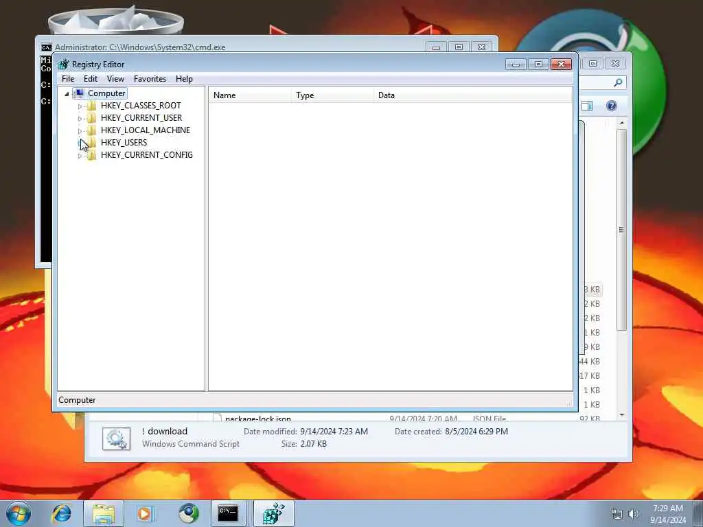The height and width of the screenshot is (527, 703).
Task: Click Explorer scrollbar up arrow
Action: [621, 123]
